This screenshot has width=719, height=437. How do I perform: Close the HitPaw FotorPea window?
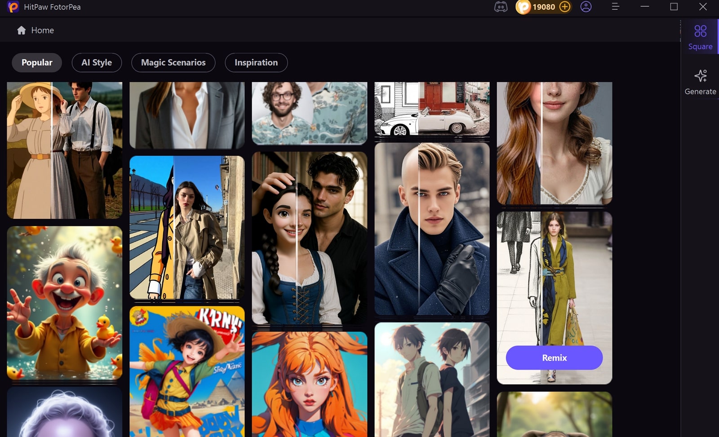[703, 7]
